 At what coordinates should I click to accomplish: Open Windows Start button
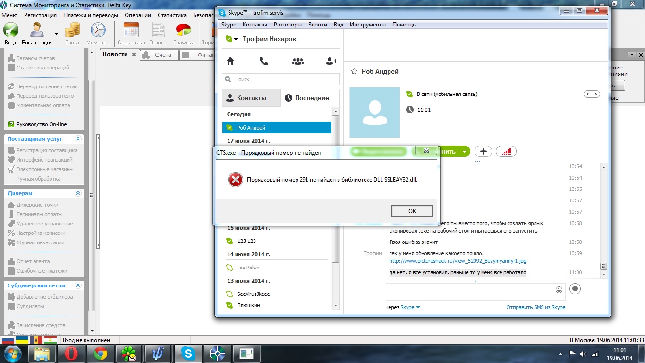[13, 354]
